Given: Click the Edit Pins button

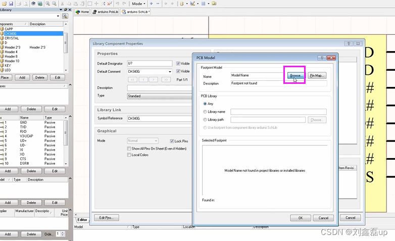Looking at the screenshot, I should 106,218.
